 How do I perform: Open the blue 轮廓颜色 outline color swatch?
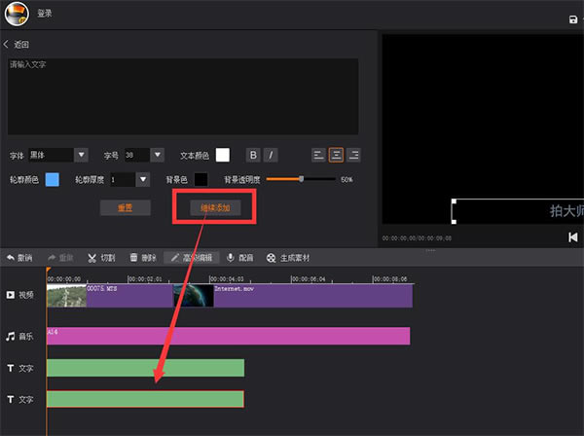pos(52,180)
